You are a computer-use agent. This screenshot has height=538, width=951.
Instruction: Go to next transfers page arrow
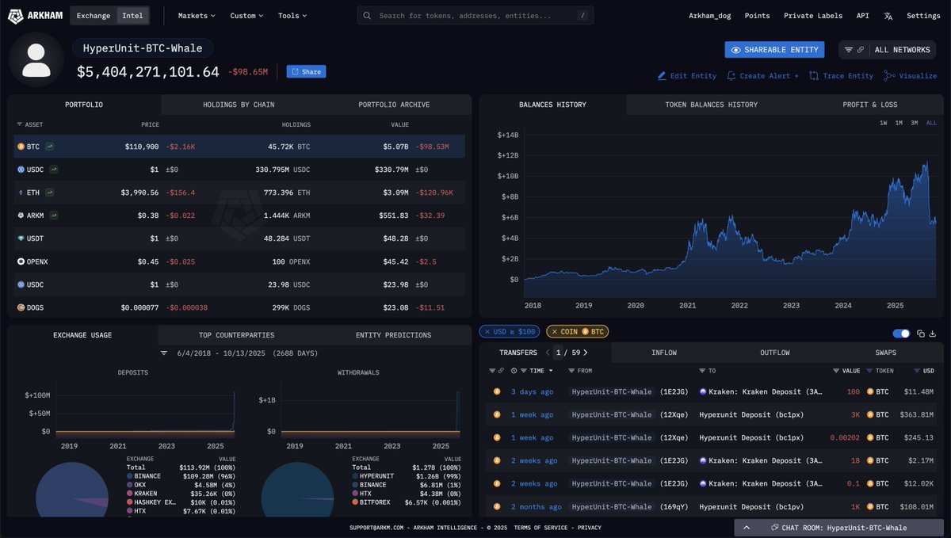click(x=586, y=353)
